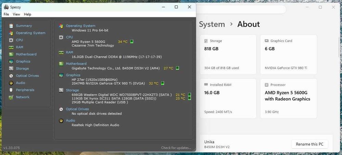Click chip icon beside CPU heading in summary
The width and height of the screenshot is (342, 155).
[x=61, y=37]
